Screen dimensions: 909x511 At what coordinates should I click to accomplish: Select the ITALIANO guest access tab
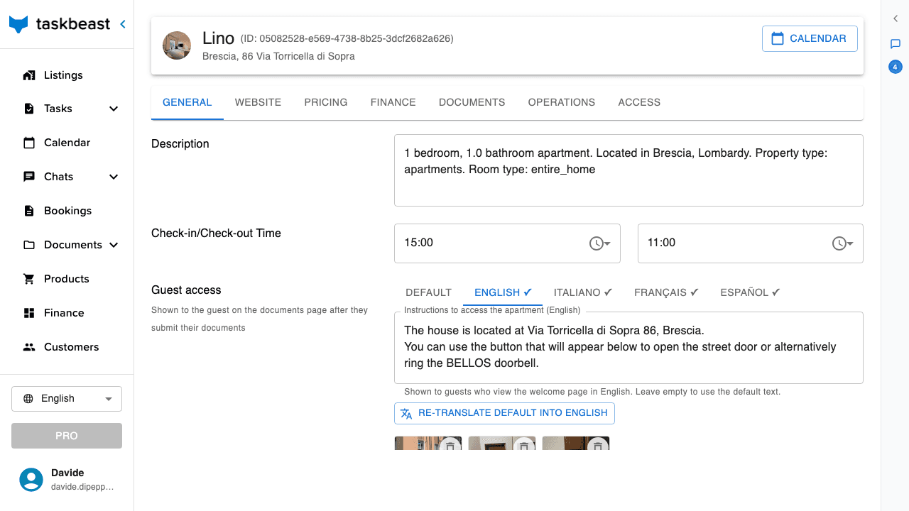pos(583,292)
